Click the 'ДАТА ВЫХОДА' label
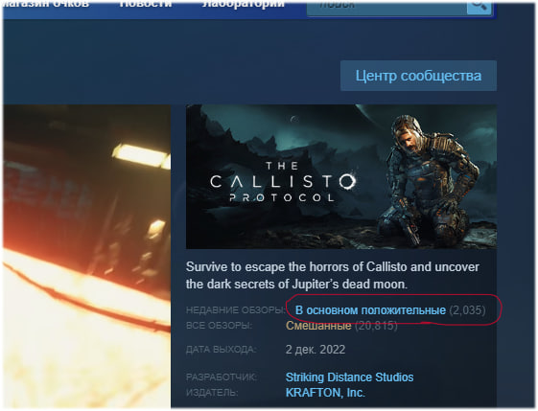The height and width of the screenshot is (411, 538). pyautogui.click(x=222, y=350)
